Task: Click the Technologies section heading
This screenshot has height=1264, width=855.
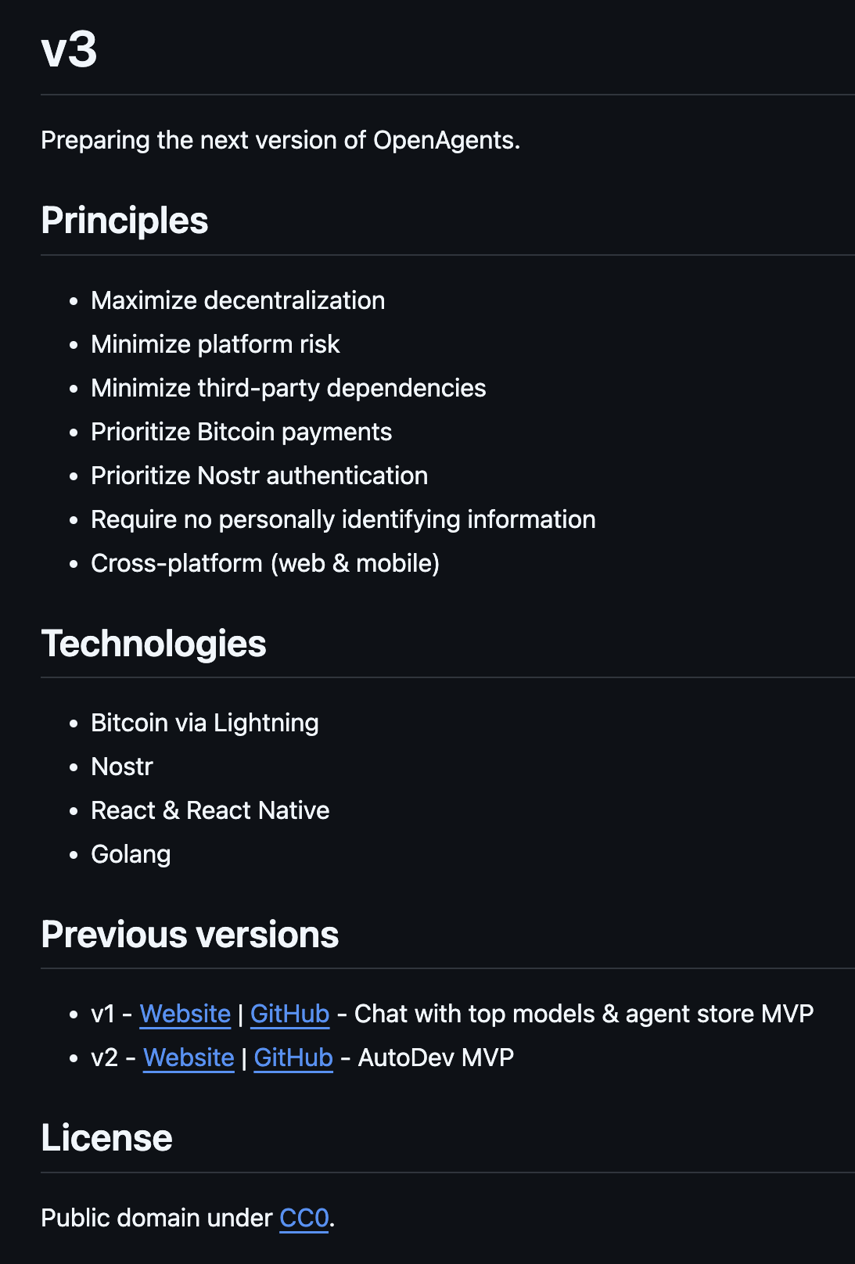Action: 153,644
